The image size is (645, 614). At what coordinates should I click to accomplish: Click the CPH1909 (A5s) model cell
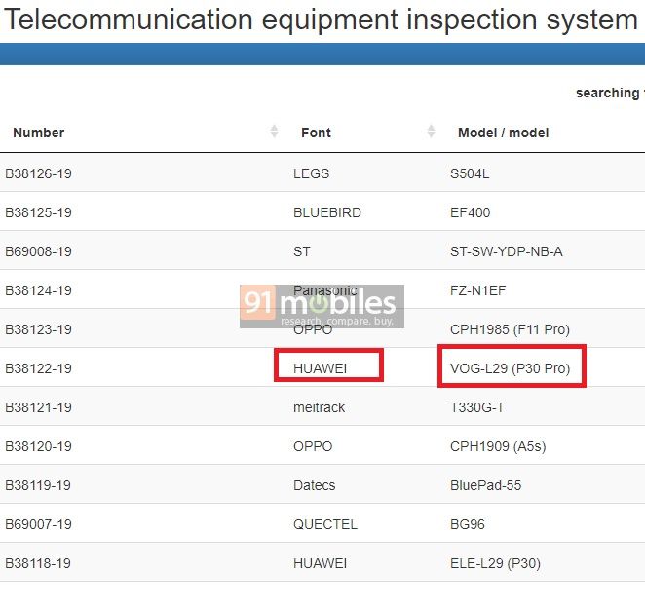[x=498, y=446]
